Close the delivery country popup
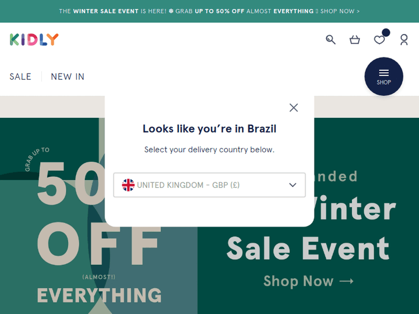 (294, 108)
